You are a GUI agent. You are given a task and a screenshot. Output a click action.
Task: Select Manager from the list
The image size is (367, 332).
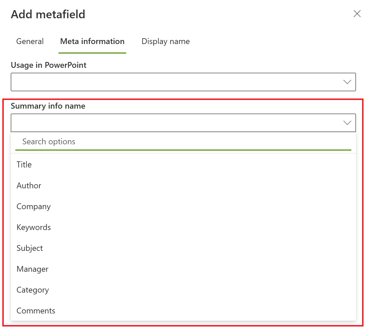pyautogui.click(x=33, y=269)
